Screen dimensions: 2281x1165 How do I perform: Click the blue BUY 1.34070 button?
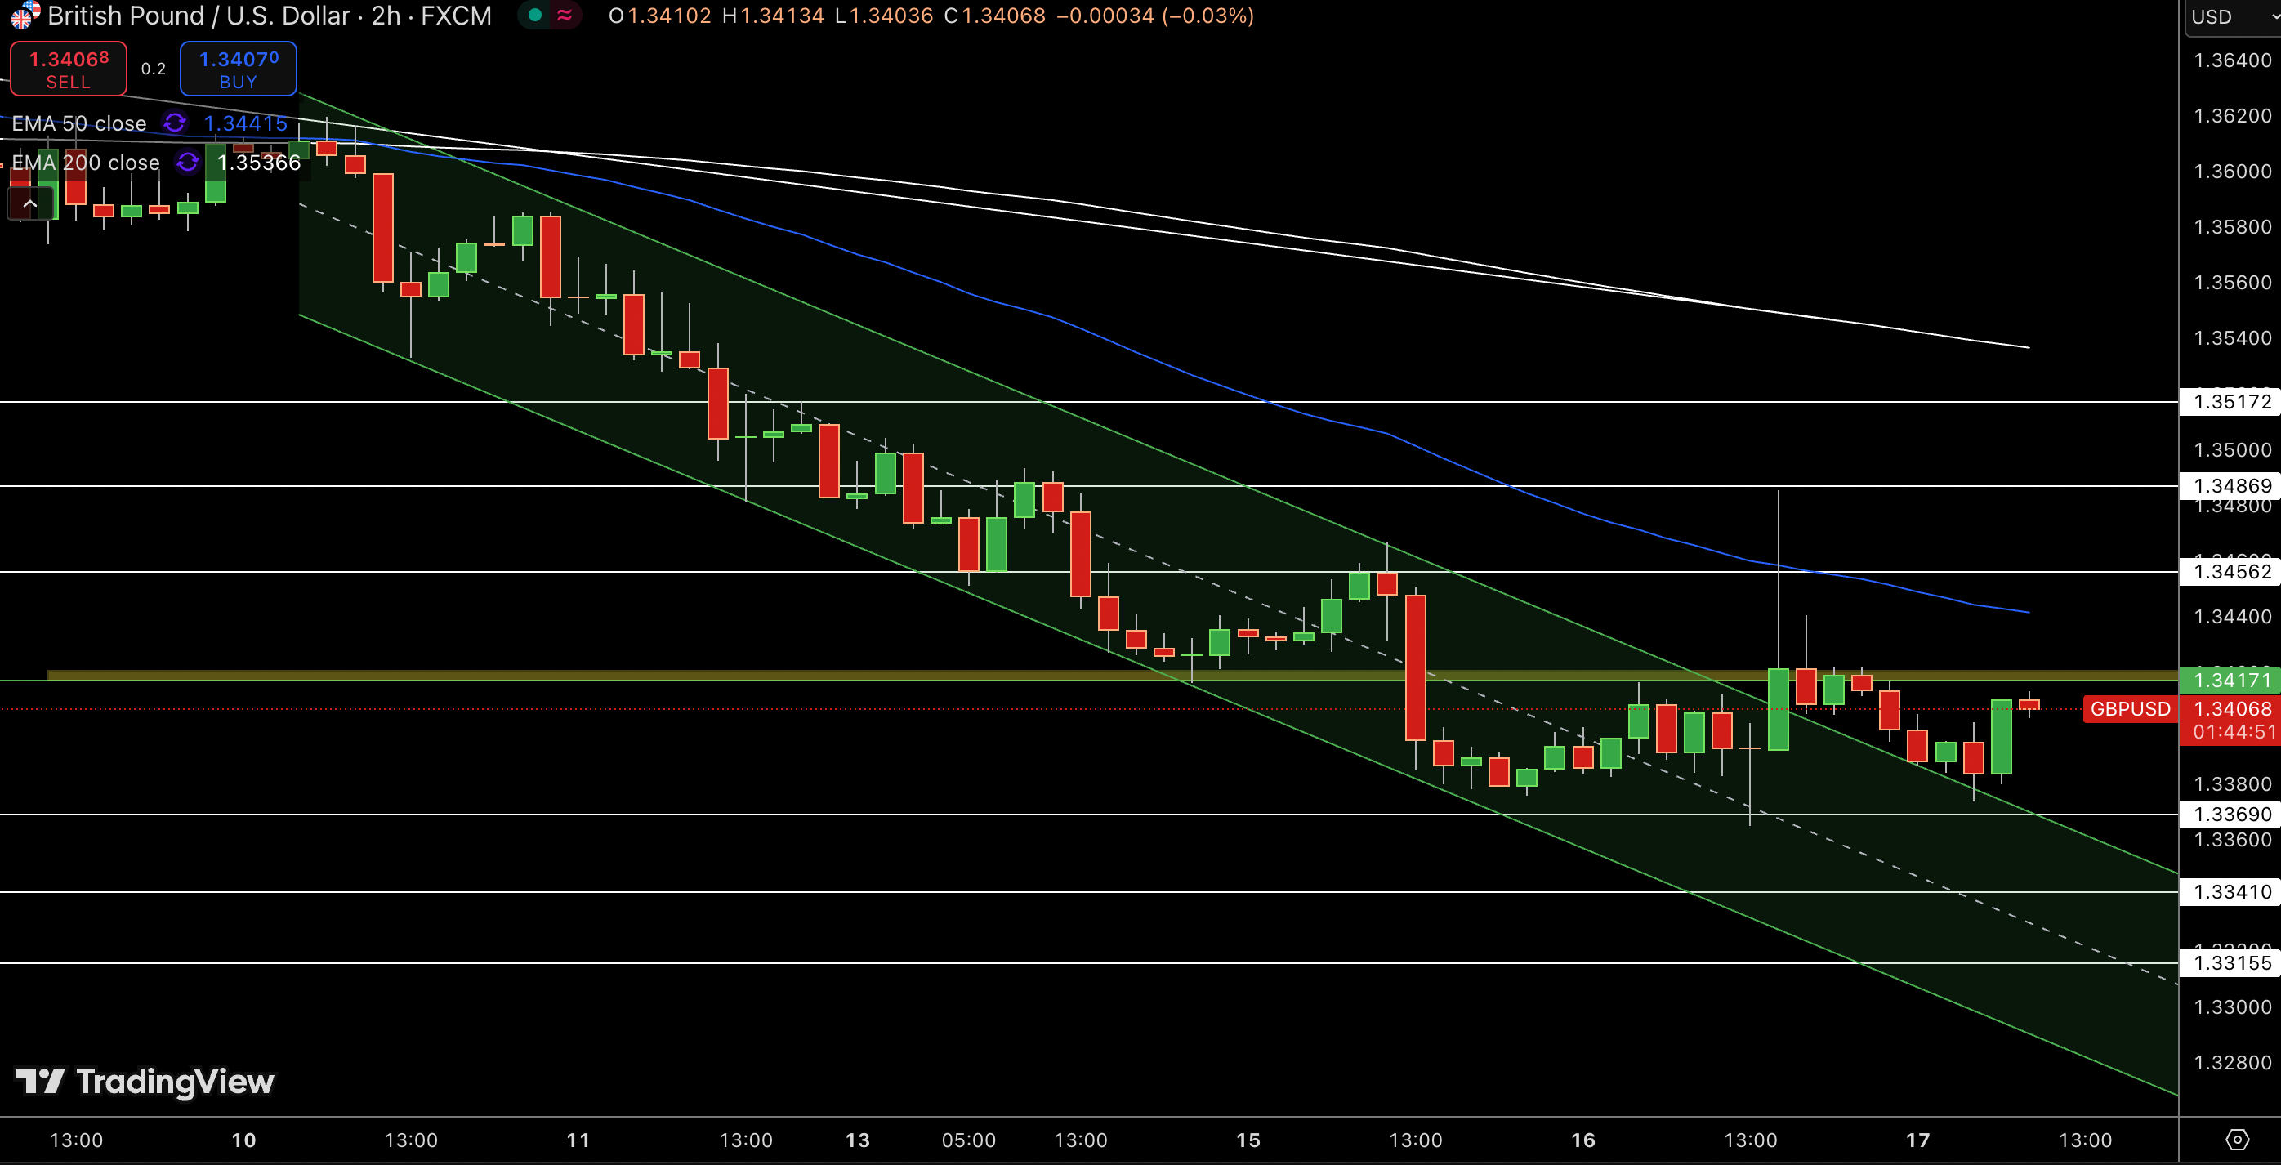point(239,69)
